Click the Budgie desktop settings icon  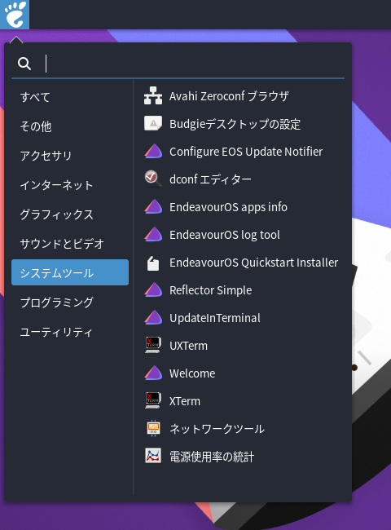click(x=153, y=123)
